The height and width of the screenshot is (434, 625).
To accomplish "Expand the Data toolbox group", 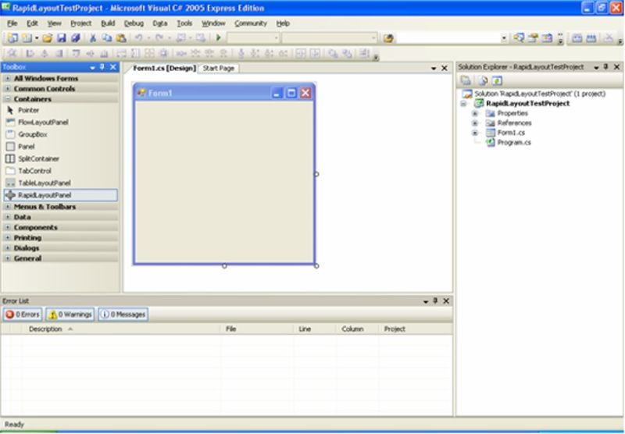I will point(8,217).
